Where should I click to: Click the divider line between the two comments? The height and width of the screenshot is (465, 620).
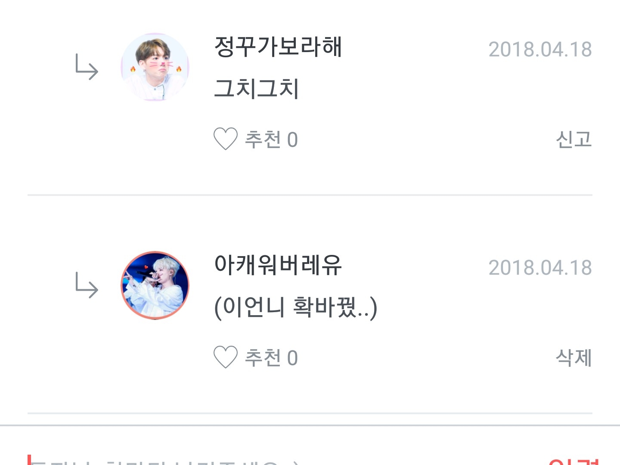tap(310, 195)
